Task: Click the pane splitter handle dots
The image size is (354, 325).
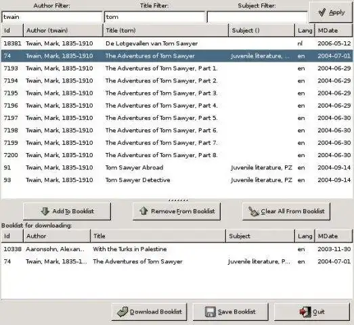Action: (x=178, y=200)
